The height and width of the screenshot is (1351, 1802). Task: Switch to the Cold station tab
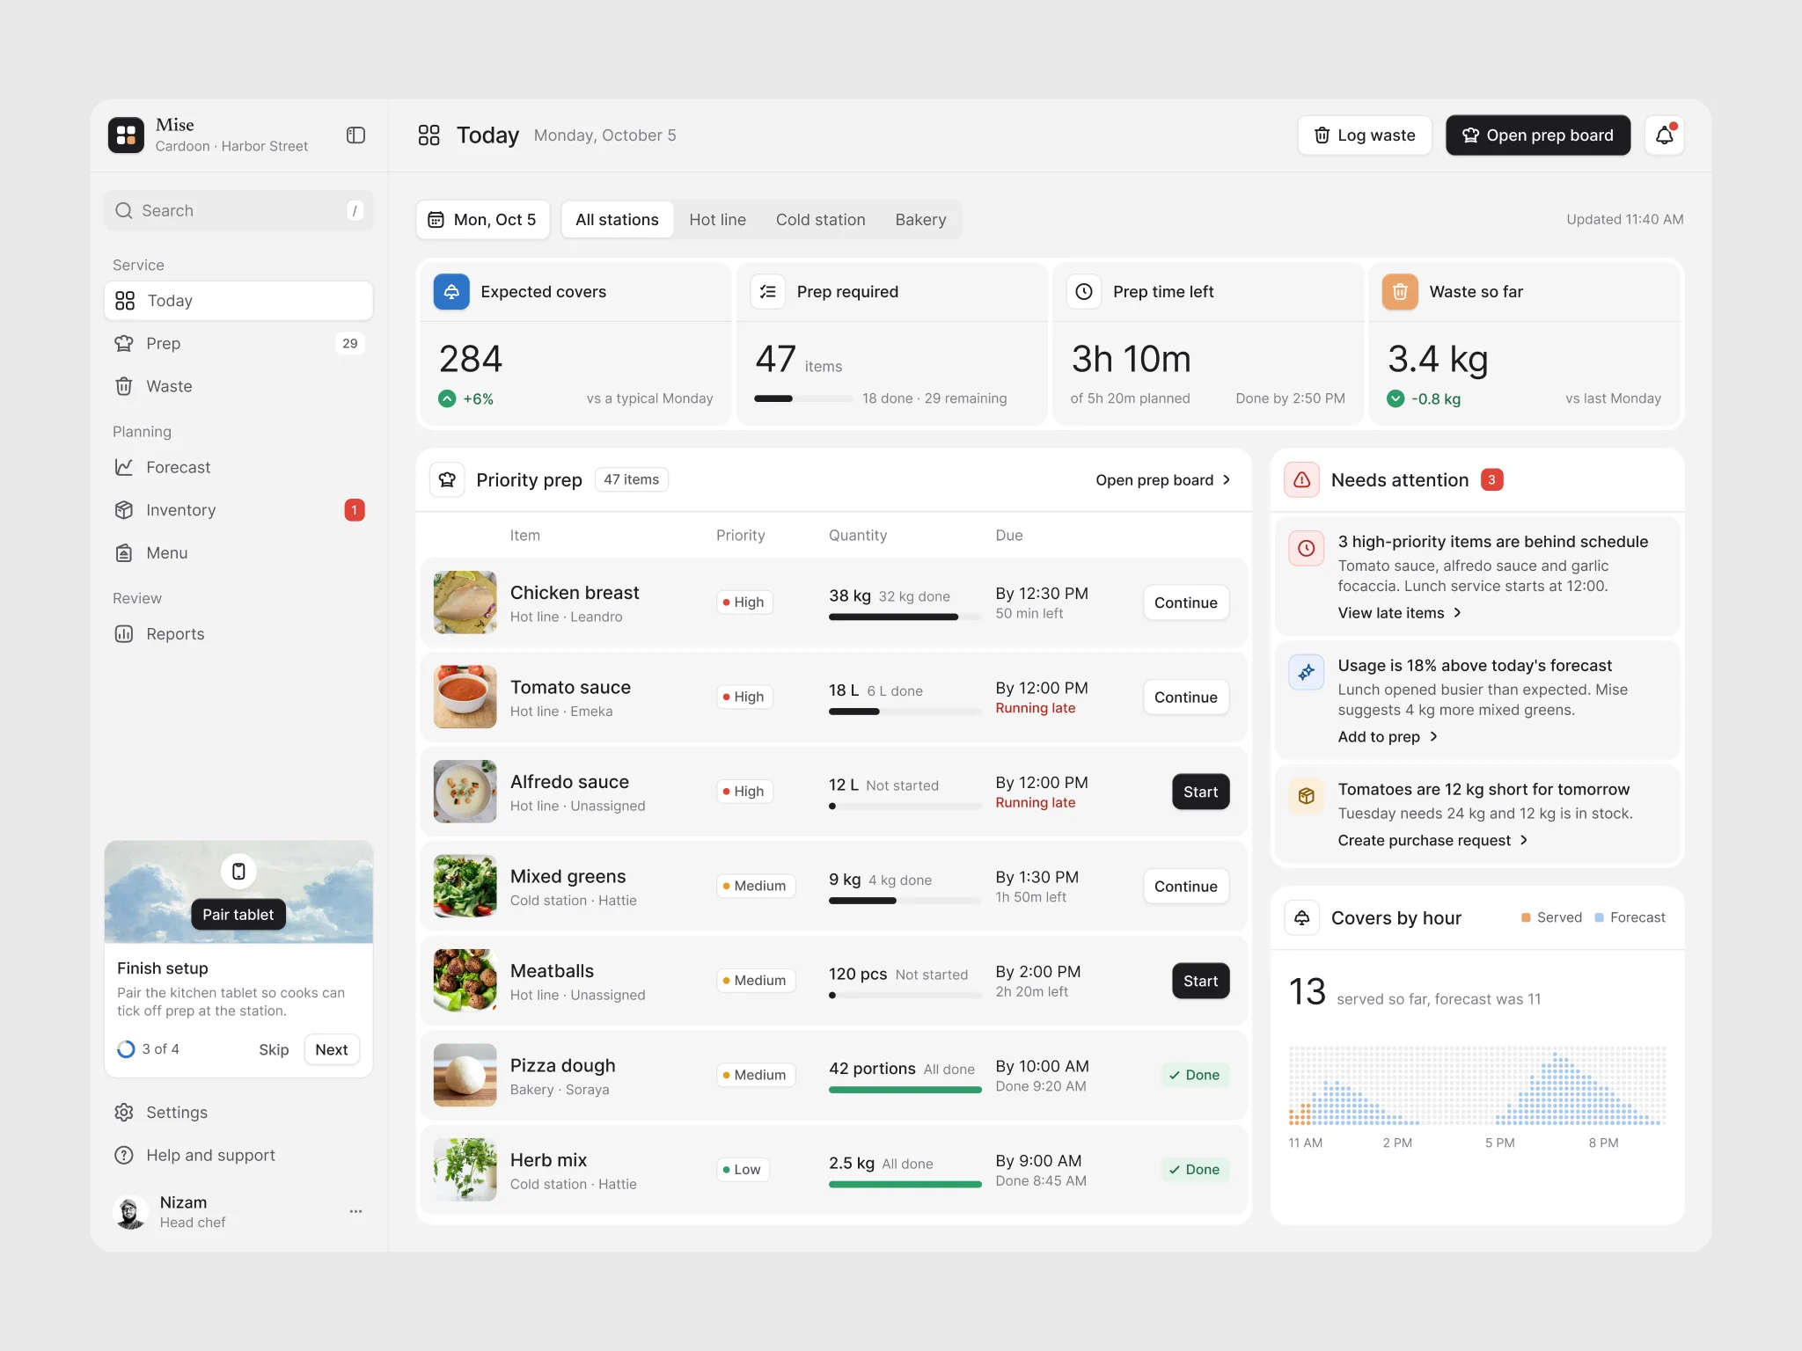pos(820,219)
